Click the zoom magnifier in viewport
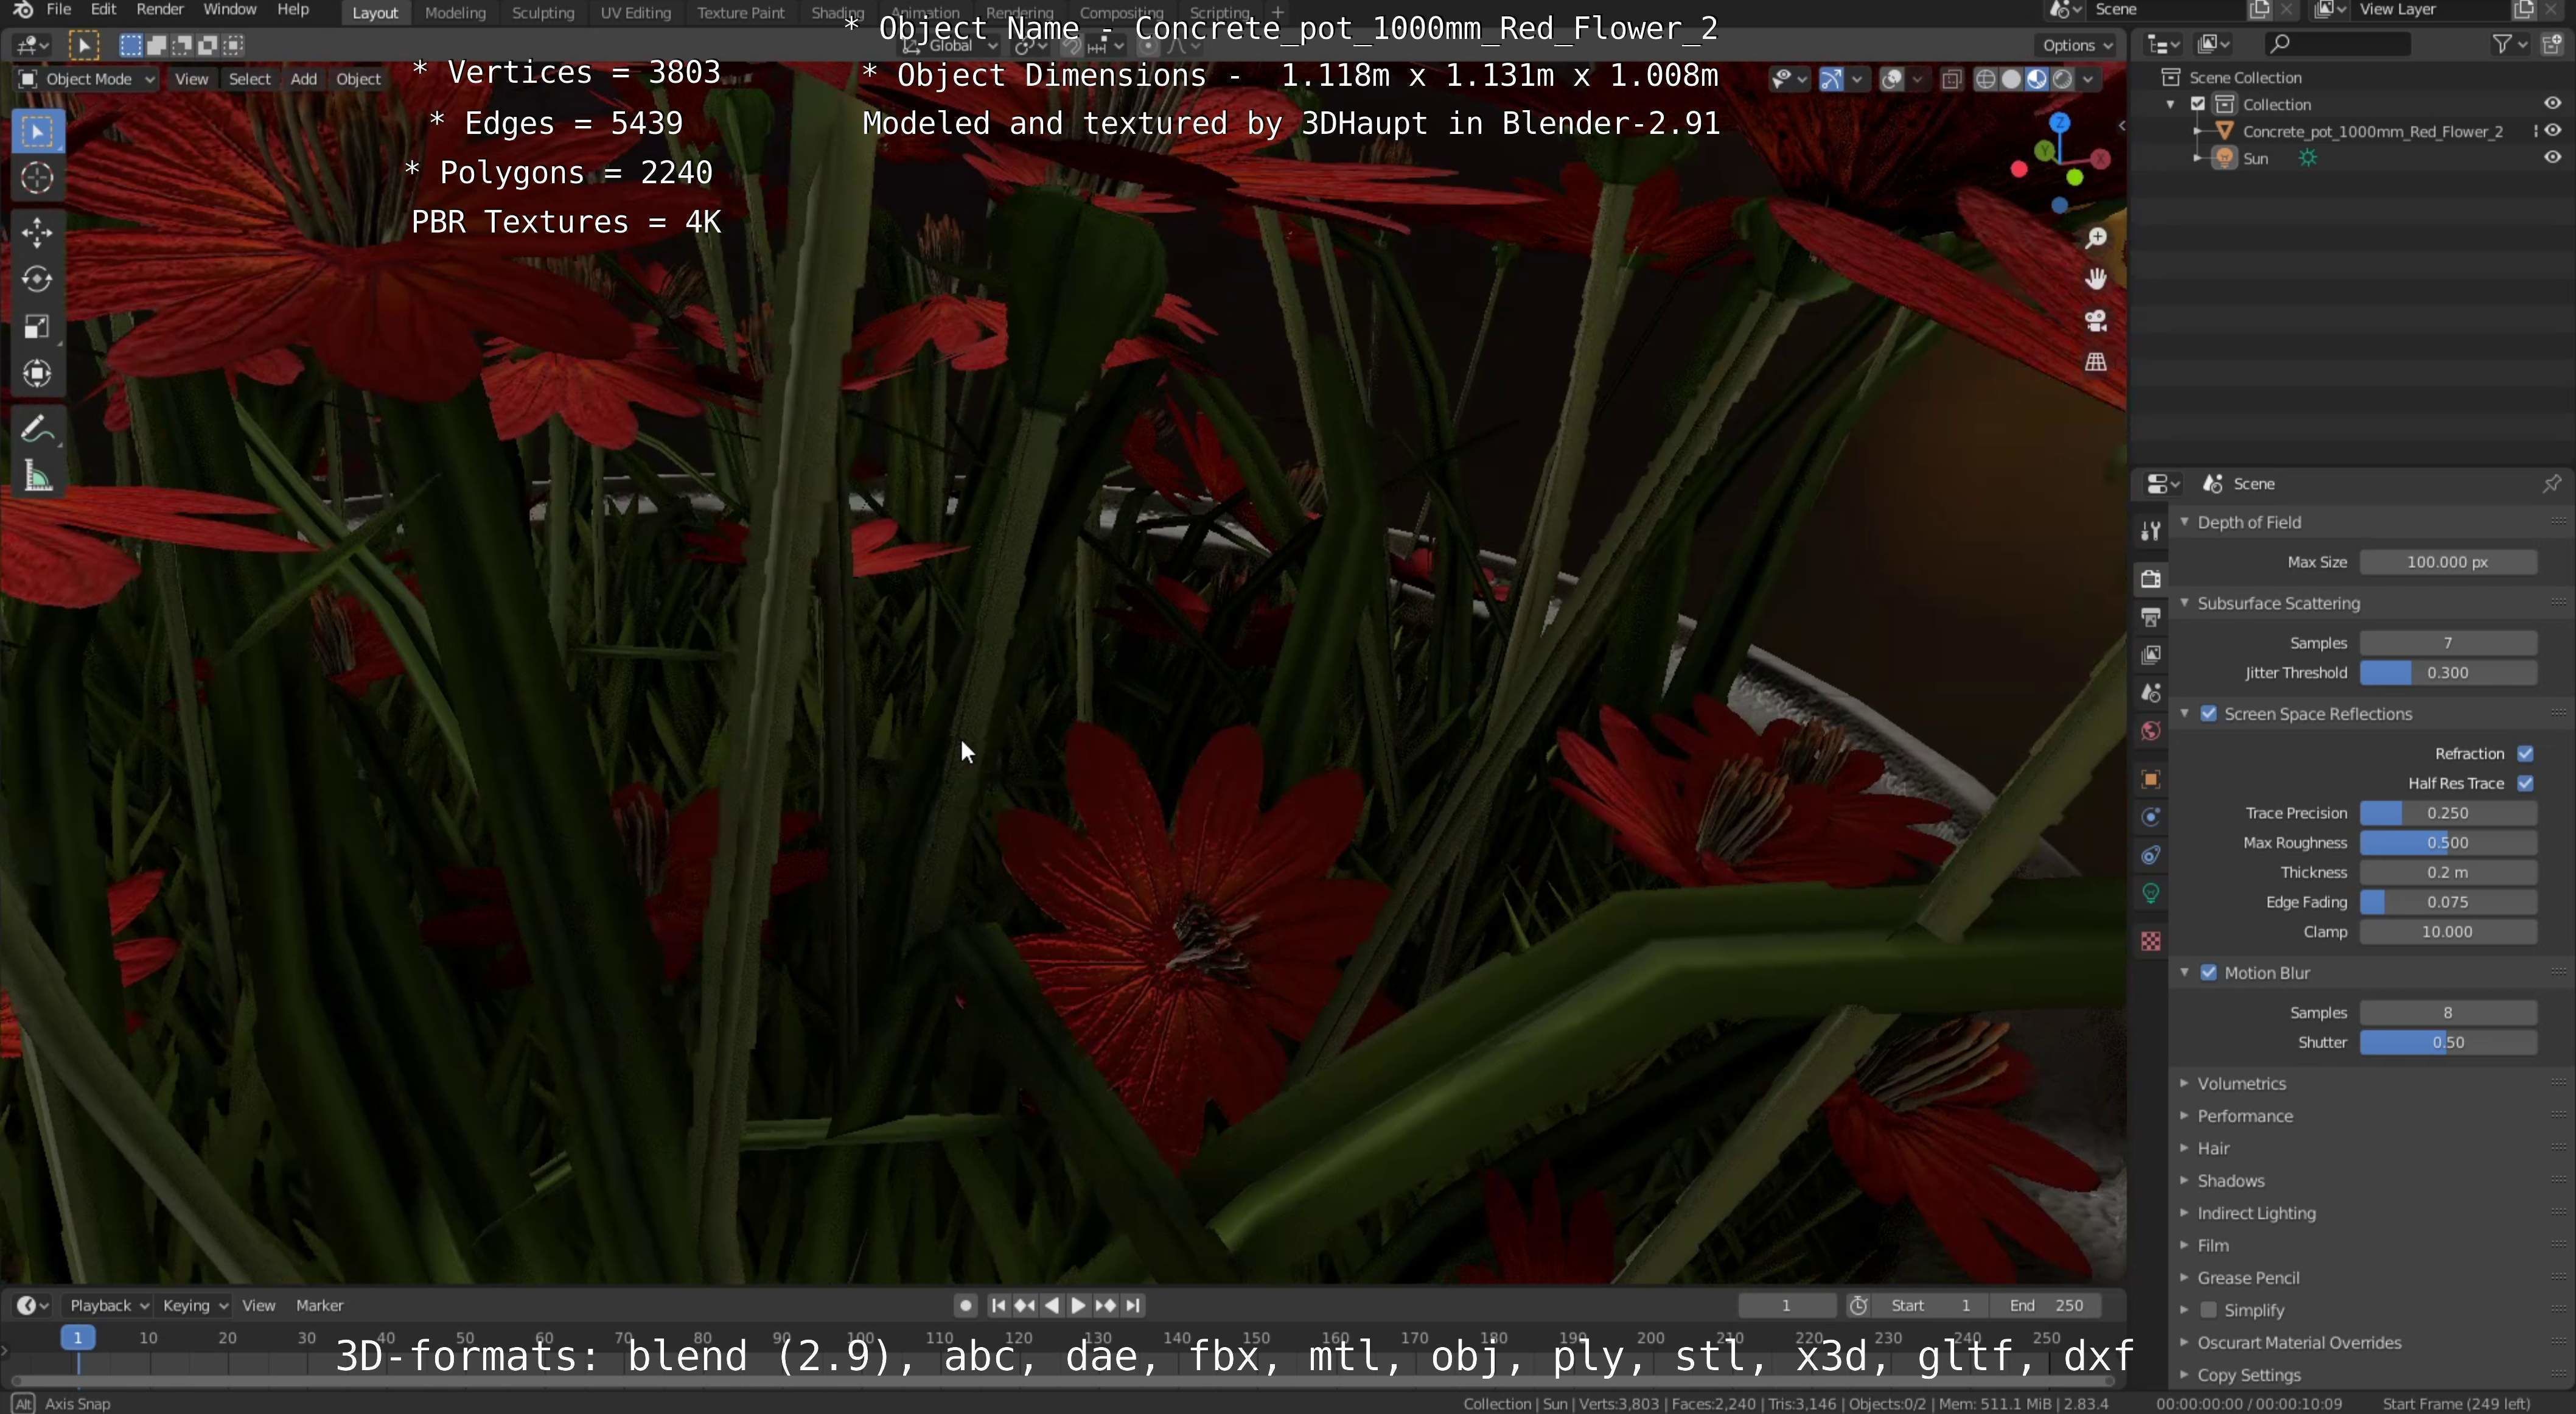The image size is (2576, 1414). (2095, 238)
